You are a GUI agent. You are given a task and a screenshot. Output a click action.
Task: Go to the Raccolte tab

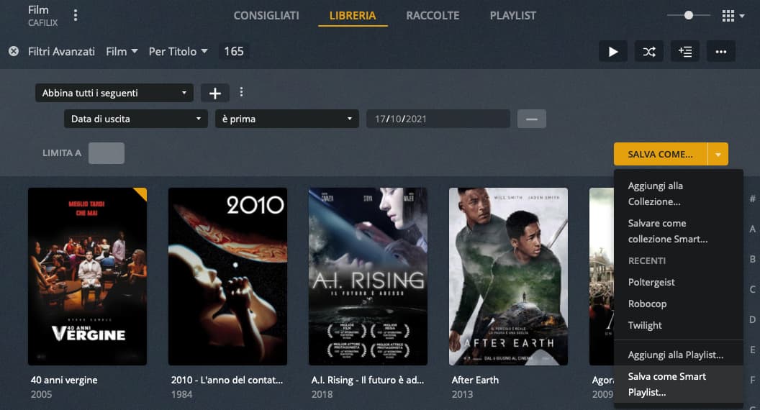click(x=433, y=16)
